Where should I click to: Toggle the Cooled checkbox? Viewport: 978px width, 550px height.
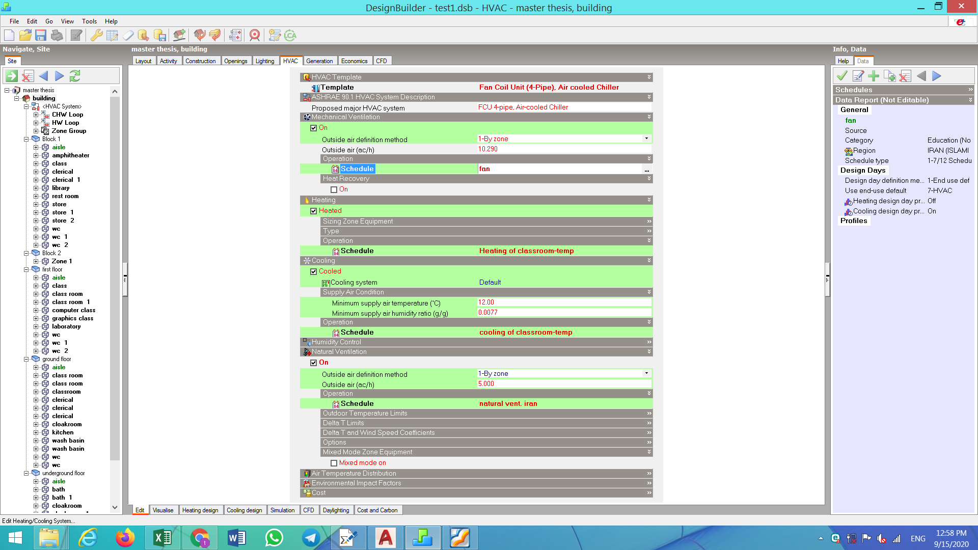313,271
